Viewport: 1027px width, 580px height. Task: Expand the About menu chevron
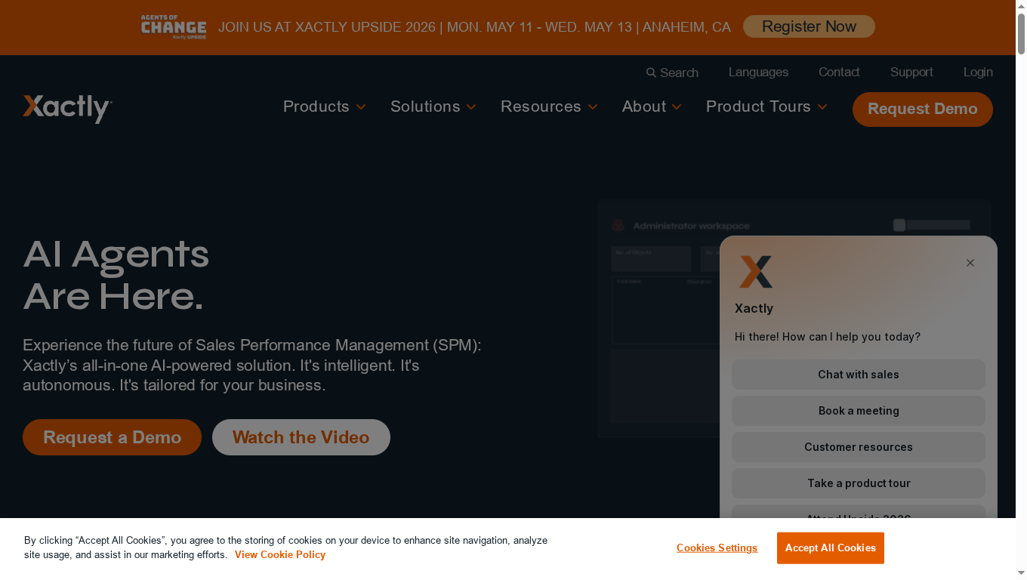click(x=677, y=107)
